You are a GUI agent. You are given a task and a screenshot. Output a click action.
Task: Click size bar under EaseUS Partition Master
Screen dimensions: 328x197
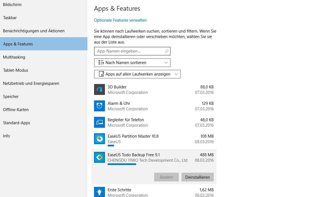tap(111, 146)
